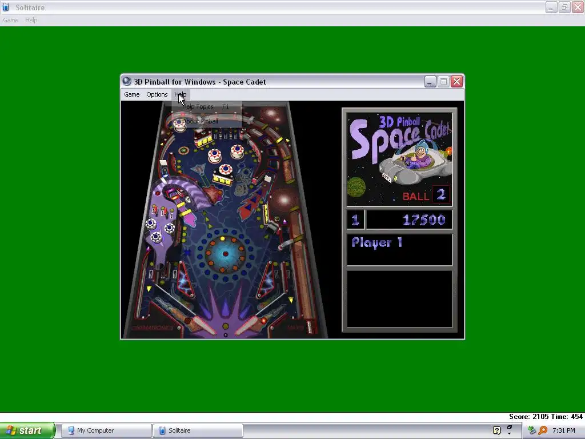Choose Help Topics from the Help menu
585x439 pixels.
click(206, 107)
